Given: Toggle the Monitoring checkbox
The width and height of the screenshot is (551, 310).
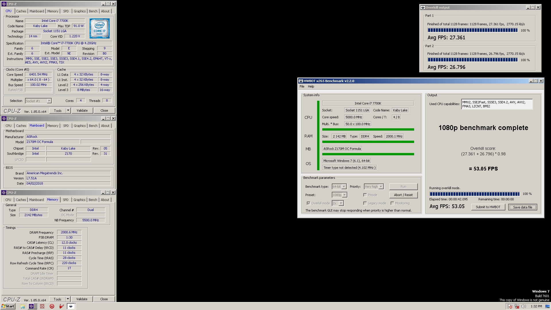Looking at the screenshot, I should (x=392, y=203).
